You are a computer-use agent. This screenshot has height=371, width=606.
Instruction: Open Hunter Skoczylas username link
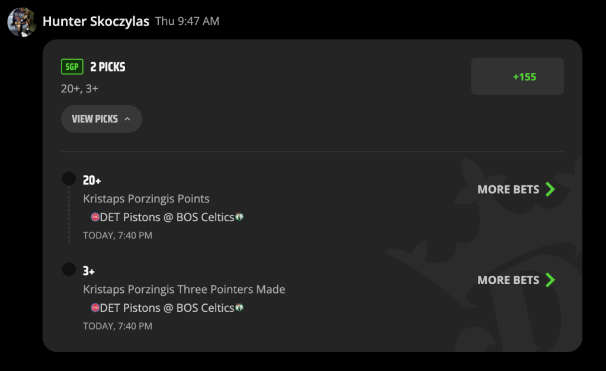coord(96,21)
